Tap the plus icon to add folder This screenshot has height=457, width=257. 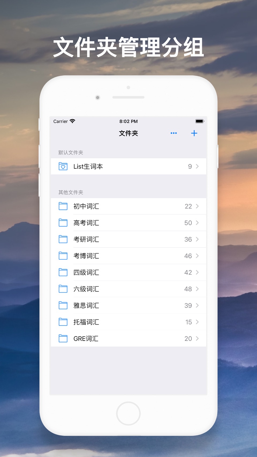[194, 133]
